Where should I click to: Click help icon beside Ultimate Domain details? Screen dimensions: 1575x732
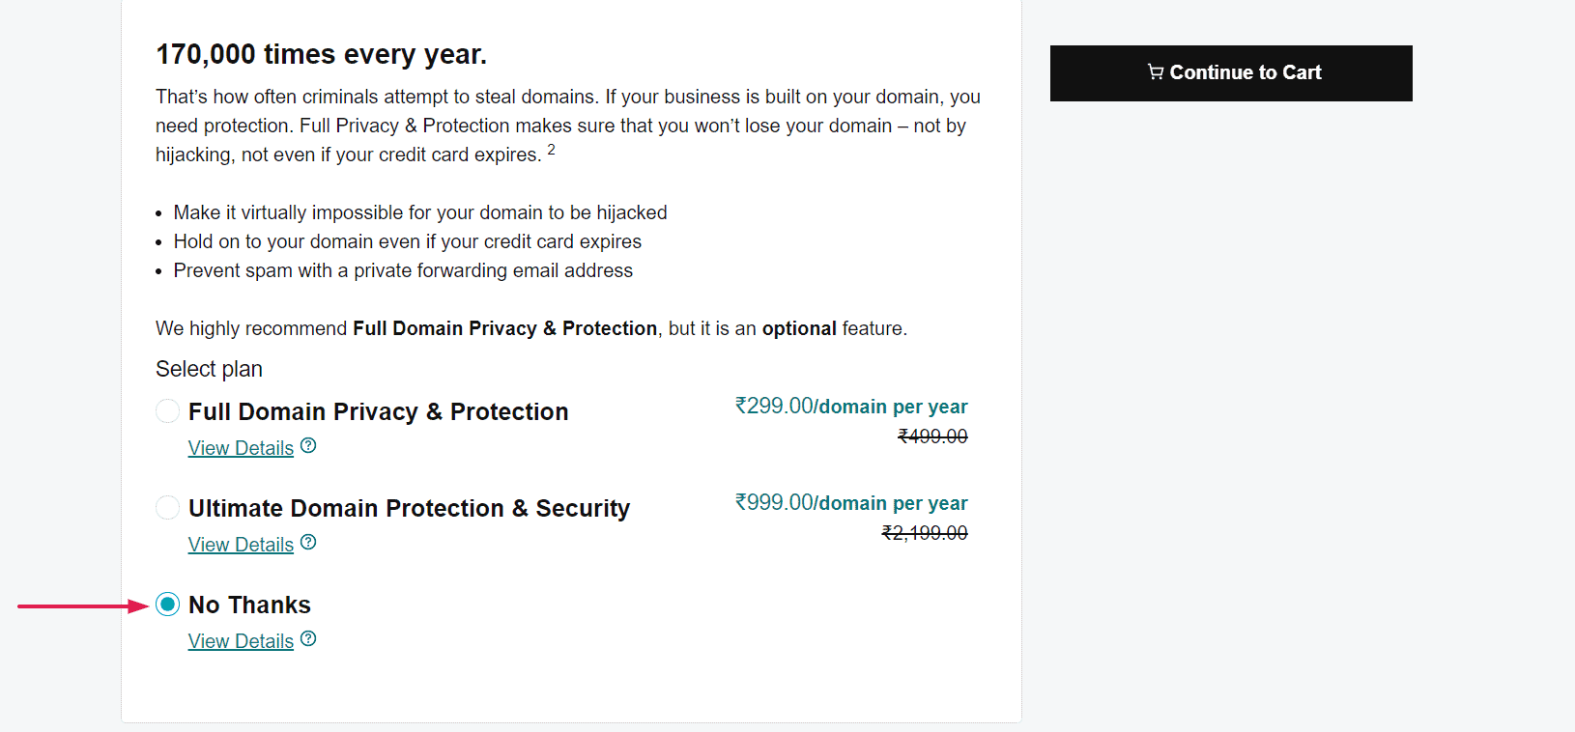(308, 543)
